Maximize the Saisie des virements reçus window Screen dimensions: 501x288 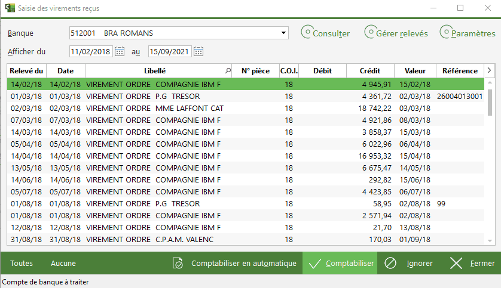pyautogui.click(x=460, y=8)
